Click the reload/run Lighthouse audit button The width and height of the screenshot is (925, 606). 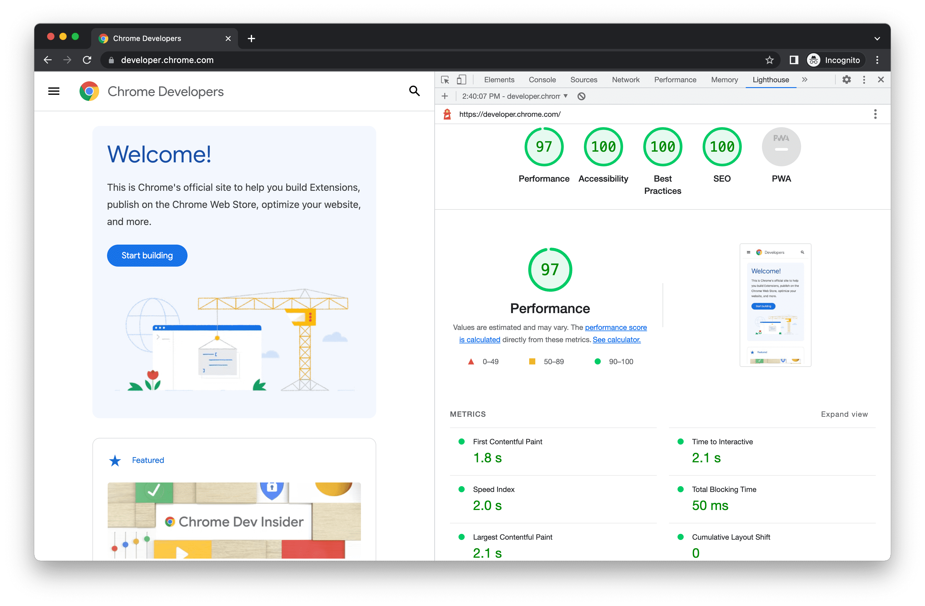click(x=443, y=96)
